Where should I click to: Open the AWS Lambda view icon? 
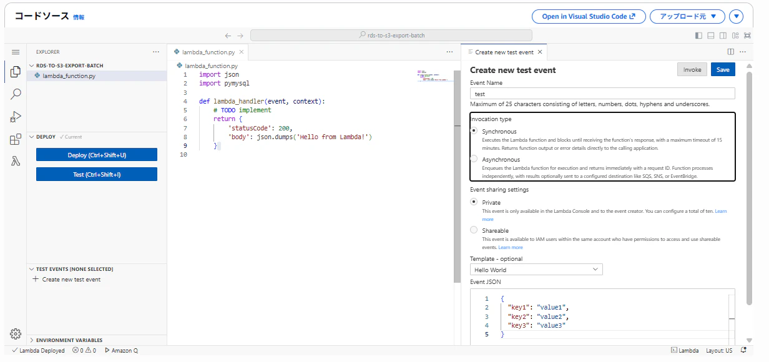tap(16, 162)
